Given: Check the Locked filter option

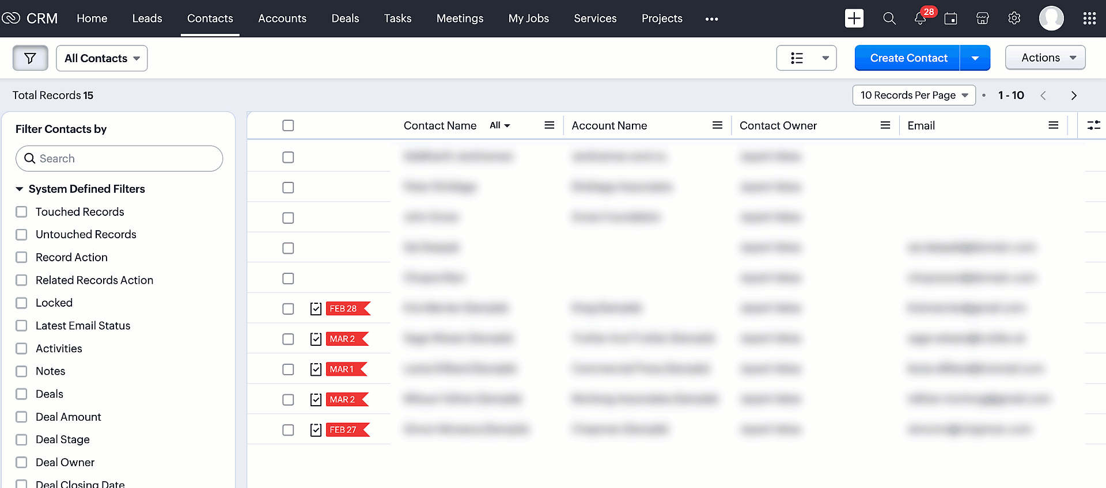Looking at the screenshot, I should (21, 303).
